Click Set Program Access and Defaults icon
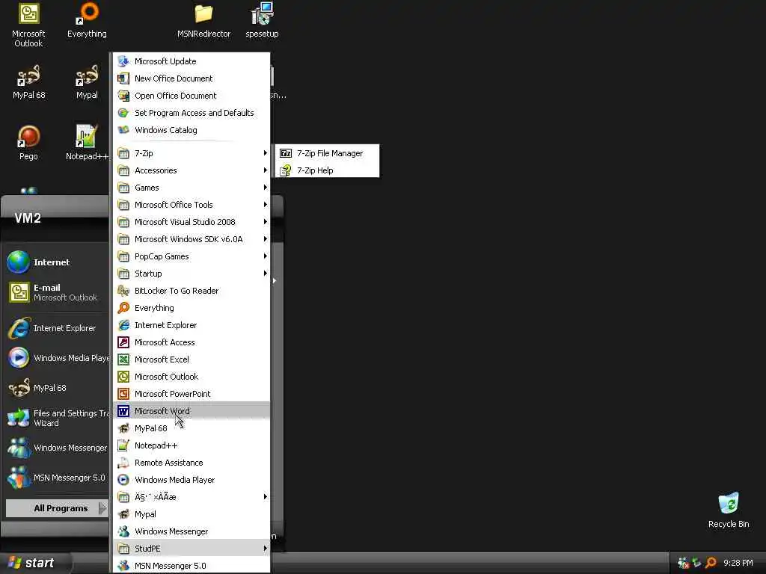 coord(123,113)
